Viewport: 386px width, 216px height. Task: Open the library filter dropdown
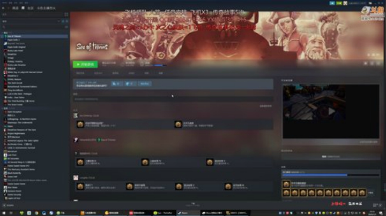point(31,21)
